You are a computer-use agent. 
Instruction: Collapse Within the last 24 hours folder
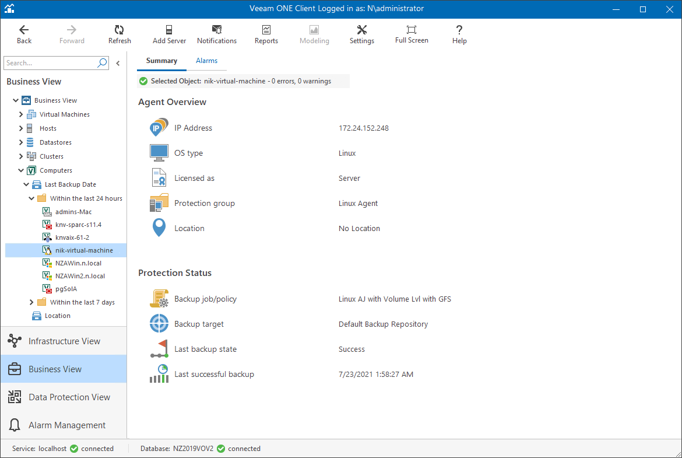click(31, 198)
